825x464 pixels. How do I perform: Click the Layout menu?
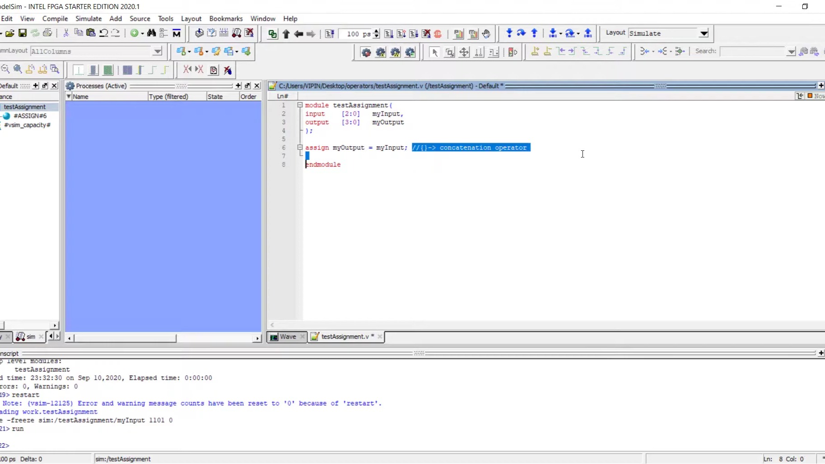coord(191,19)
